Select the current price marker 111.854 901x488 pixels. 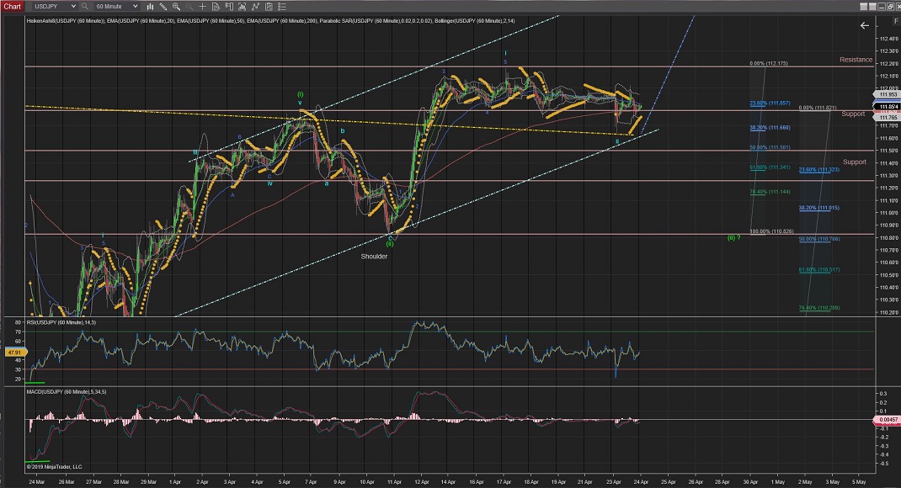click(x=888, y=107)
